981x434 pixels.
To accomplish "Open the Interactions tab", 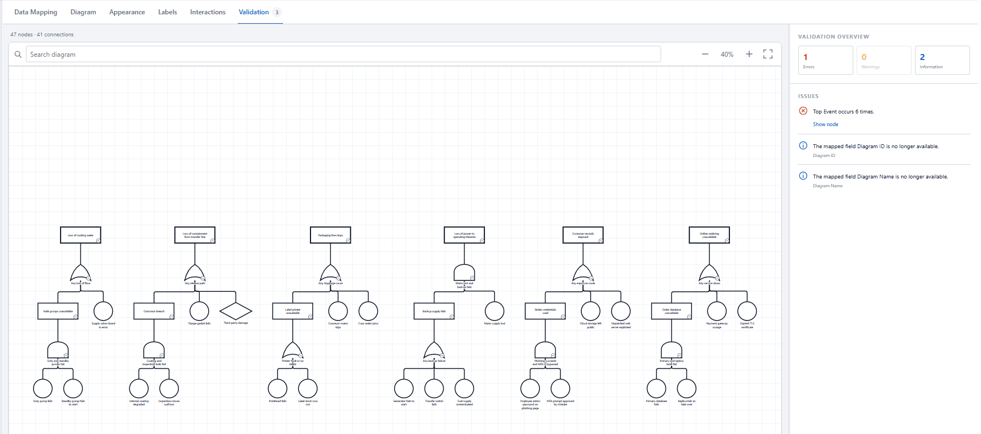I will [x=208, y=12].
